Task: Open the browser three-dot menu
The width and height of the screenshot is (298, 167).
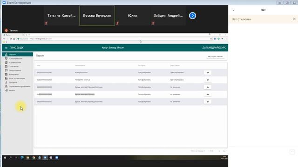Action: tap(226, 39)
